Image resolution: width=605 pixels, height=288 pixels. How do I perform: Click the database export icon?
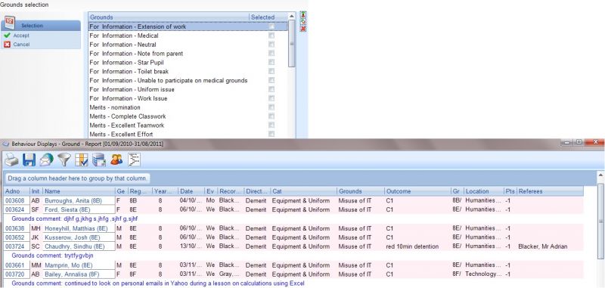[x=99, y=159]
